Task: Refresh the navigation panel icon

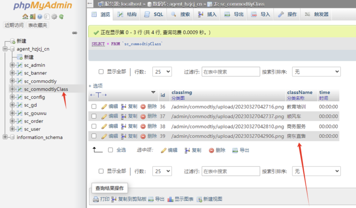Action: pos(61,16)
